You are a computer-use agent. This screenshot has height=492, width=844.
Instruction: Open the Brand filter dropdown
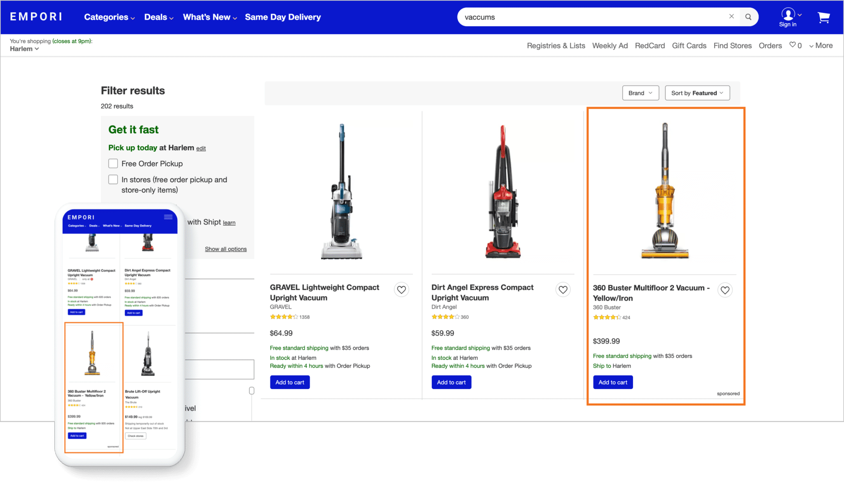coord(640,93)
